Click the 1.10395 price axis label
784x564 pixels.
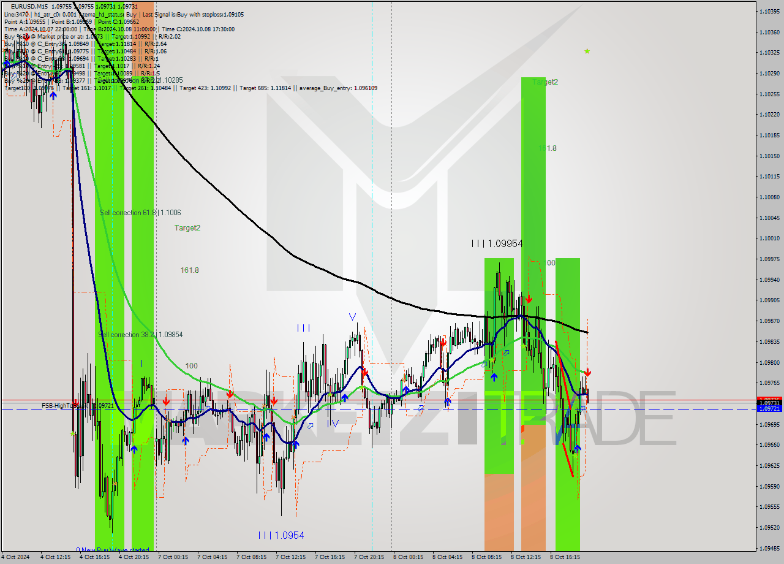[x=769, y=11]
